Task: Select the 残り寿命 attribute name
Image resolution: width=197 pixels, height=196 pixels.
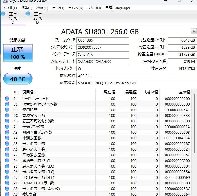Action: (29, 194)
